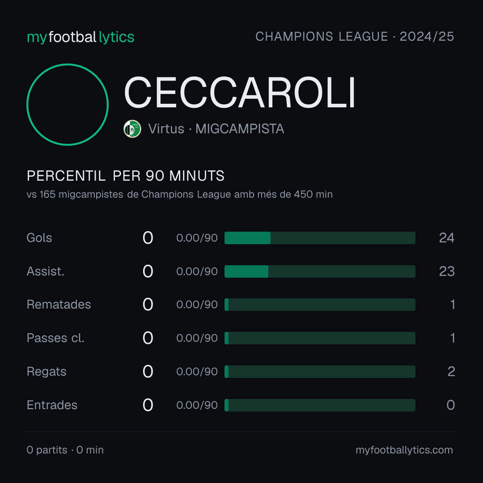Click the empty player photo circle
The width and height of the screenshot is (483, 483).
[68, 104]
